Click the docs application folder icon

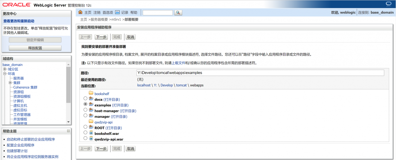(x=91, y=99)
